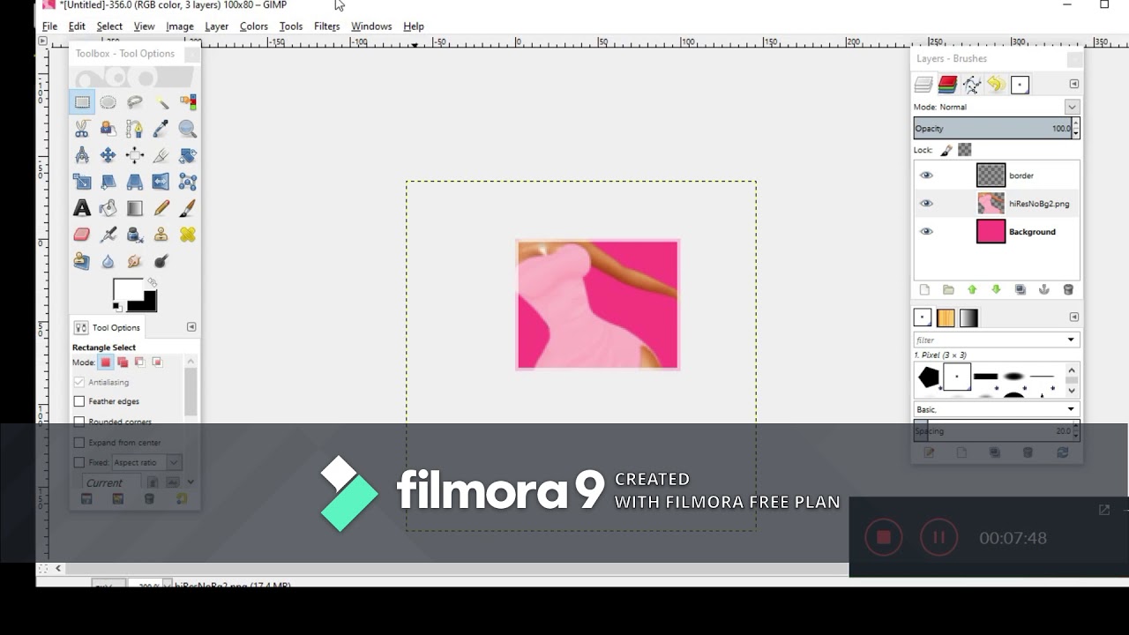Select the Select by Color tool
This screenshot has height=635, width=1129.
tap(187, 102)
